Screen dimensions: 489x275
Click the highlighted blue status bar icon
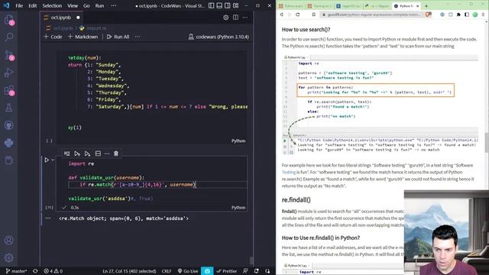click(x=207, y=271)
